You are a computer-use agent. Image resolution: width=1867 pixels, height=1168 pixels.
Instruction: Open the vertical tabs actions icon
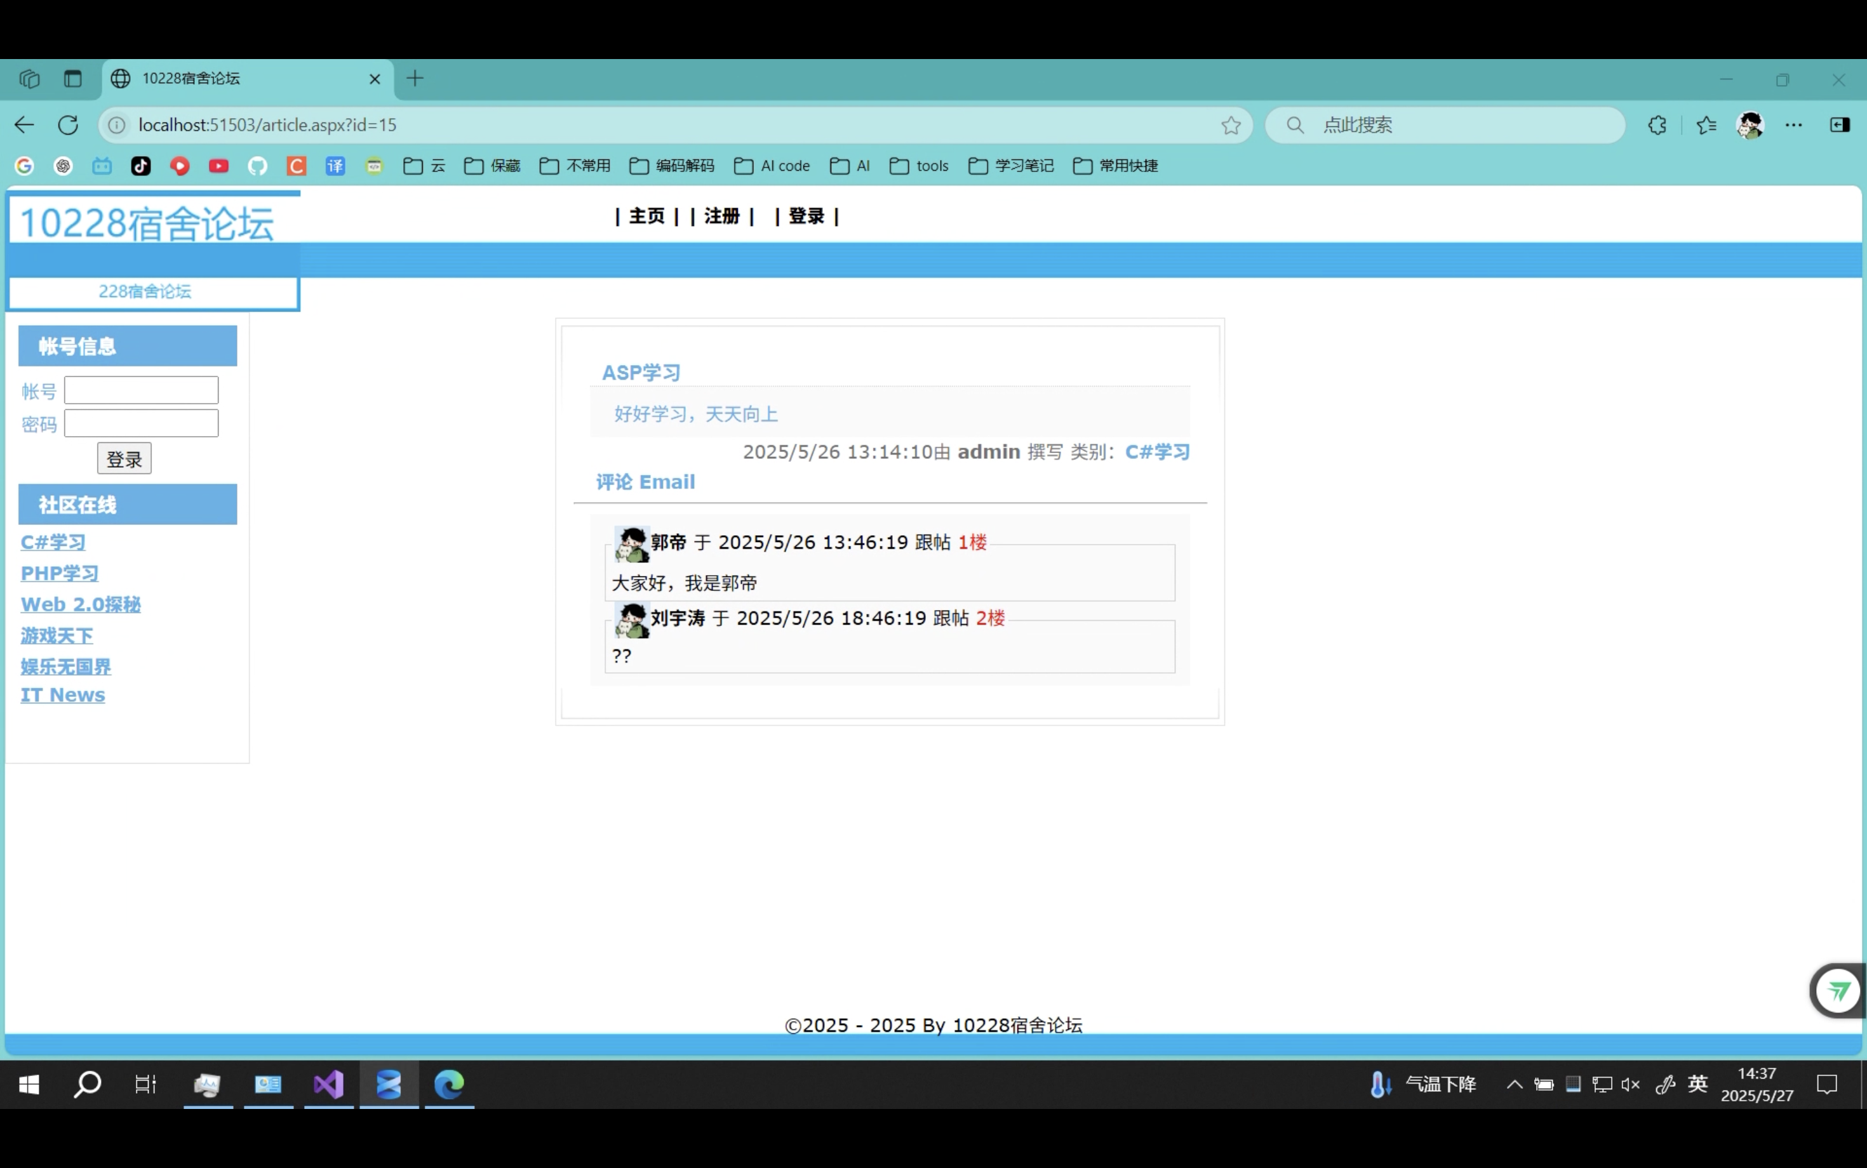[x=72, y=79]
